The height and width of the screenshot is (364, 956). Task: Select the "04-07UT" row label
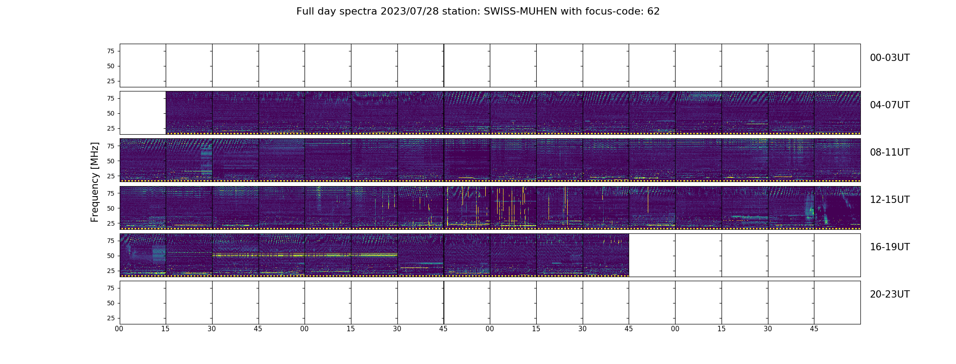(x=890, y=105)
